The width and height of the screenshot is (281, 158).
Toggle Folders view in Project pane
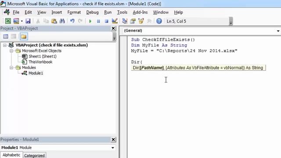[24, 36]
